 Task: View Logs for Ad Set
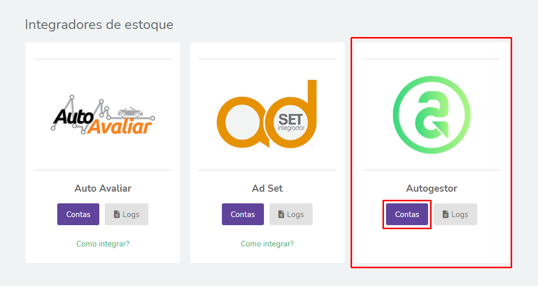point(291,214)
